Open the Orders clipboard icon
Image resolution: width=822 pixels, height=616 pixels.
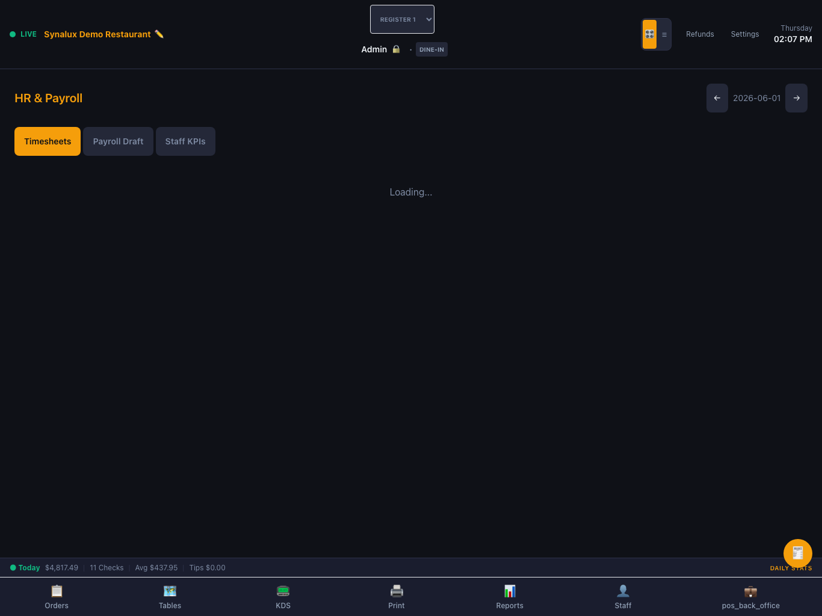(57, 591)
